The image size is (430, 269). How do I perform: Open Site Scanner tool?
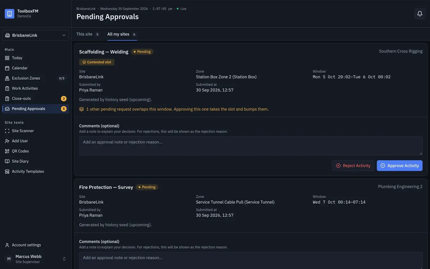(x=36, y=131)
